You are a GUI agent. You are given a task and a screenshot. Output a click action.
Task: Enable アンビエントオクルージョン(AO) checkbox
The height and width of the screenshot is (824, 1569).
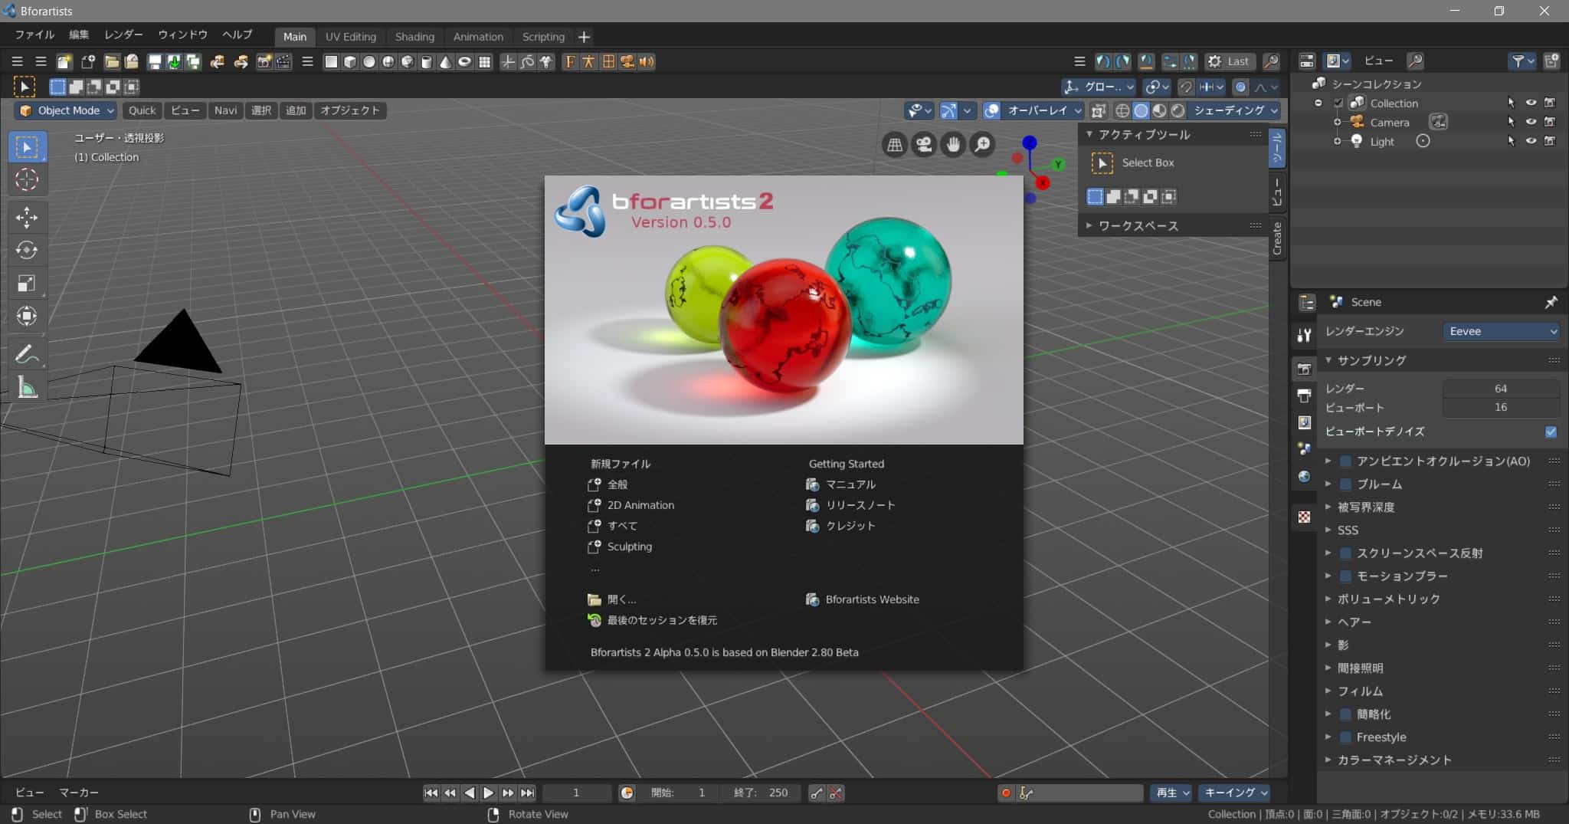[1345, 461]
